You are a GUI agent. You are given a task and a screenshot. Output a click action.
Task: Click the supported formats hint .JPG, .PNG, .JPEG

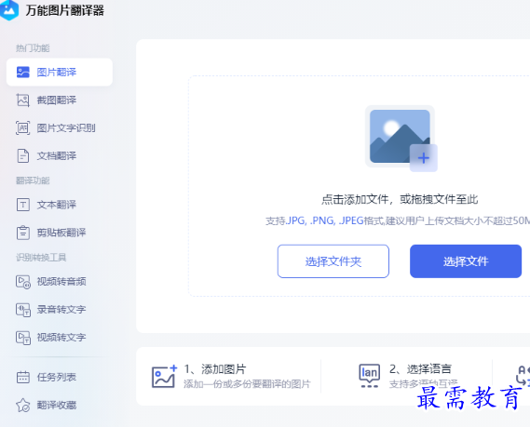coord(325,220)
